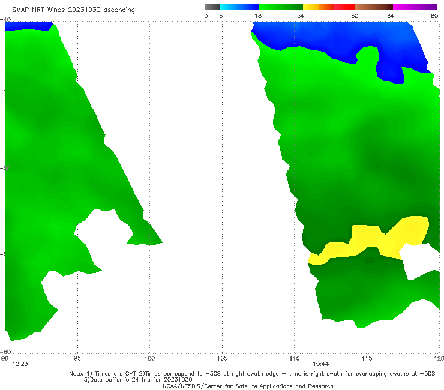Image resolution: width=444 pixels, height=390 pixels.
Task: Click the latitude label '-60'
Action: [x=5, y=352]
